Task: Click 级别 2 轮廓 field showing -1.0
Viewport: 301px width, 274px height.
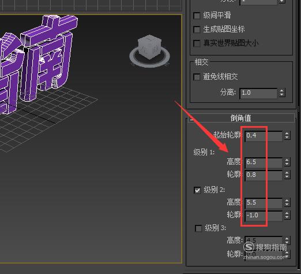Action: click(264, 216)
